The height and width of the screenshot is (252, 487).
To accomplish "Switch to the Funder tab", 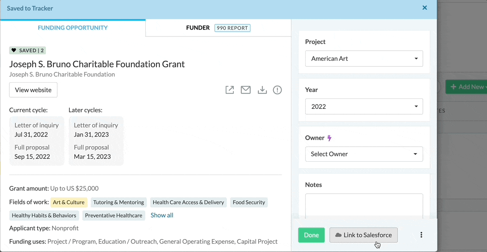I will [198, 28].
